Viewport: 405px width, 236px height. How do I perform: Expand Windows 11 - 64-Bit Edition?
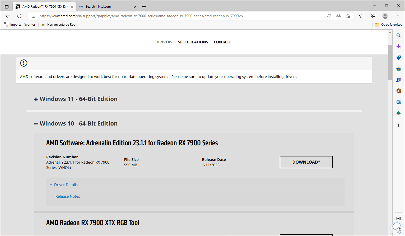[x=76, y=99]
